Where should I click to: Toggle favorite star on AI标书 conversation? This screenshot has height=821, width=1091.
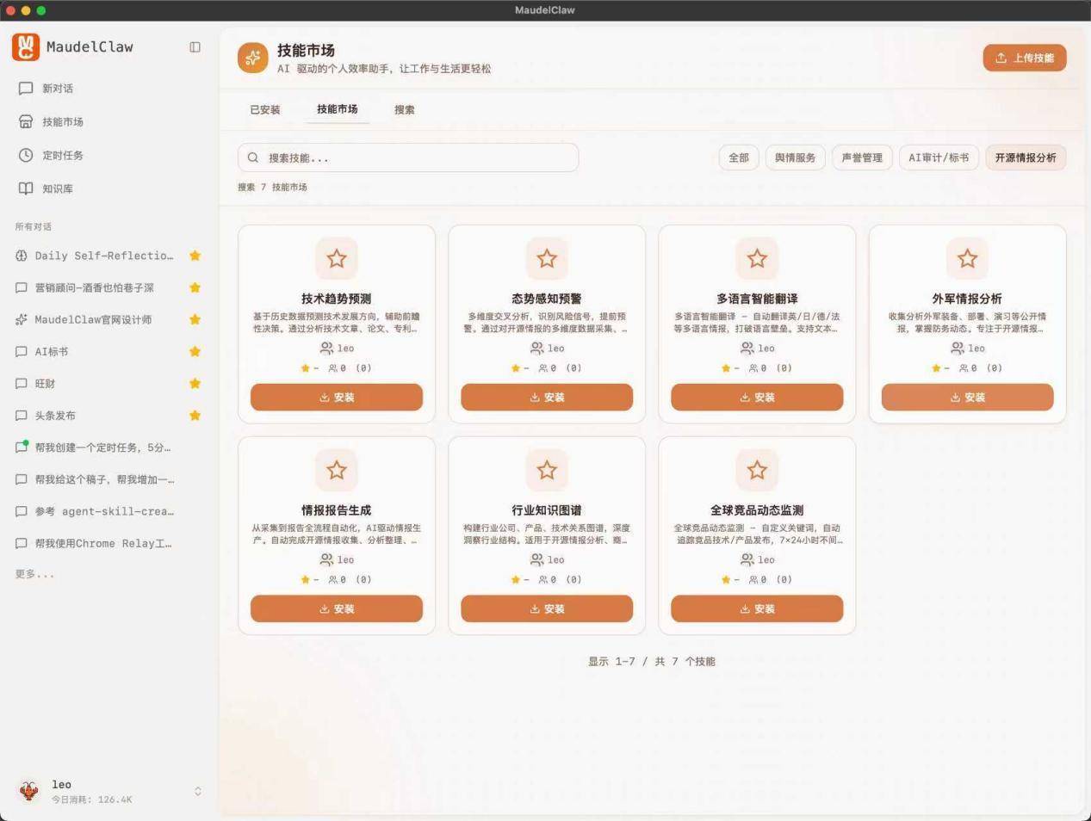[195, 351]
